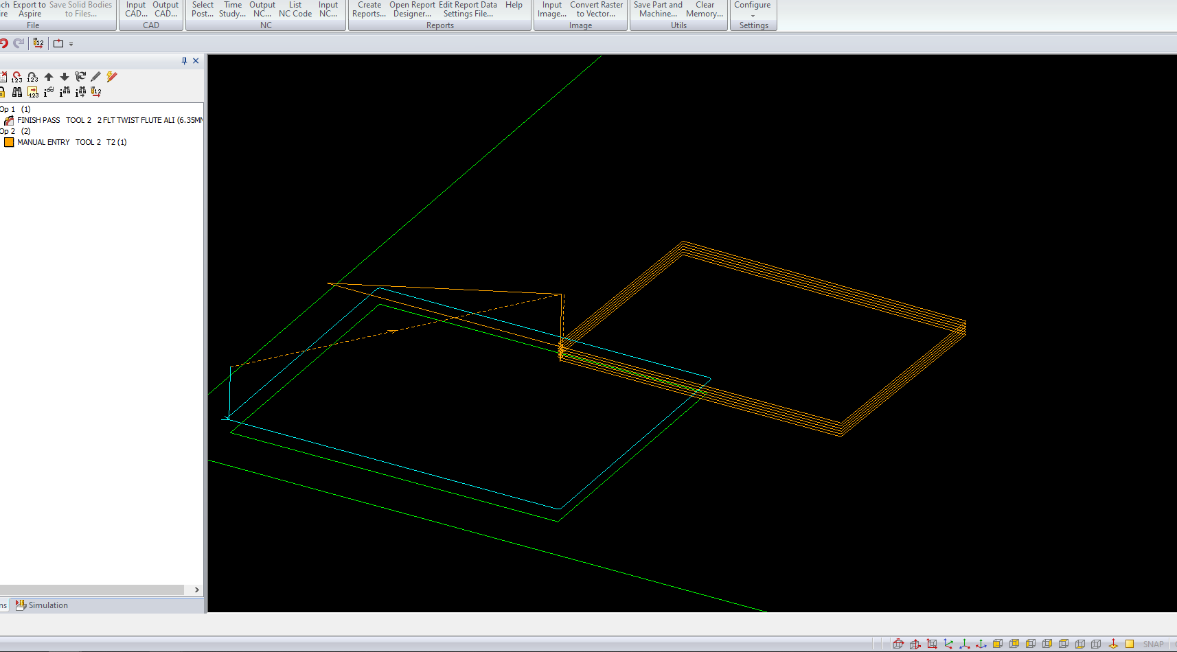Click the Create Reports button

369,10
